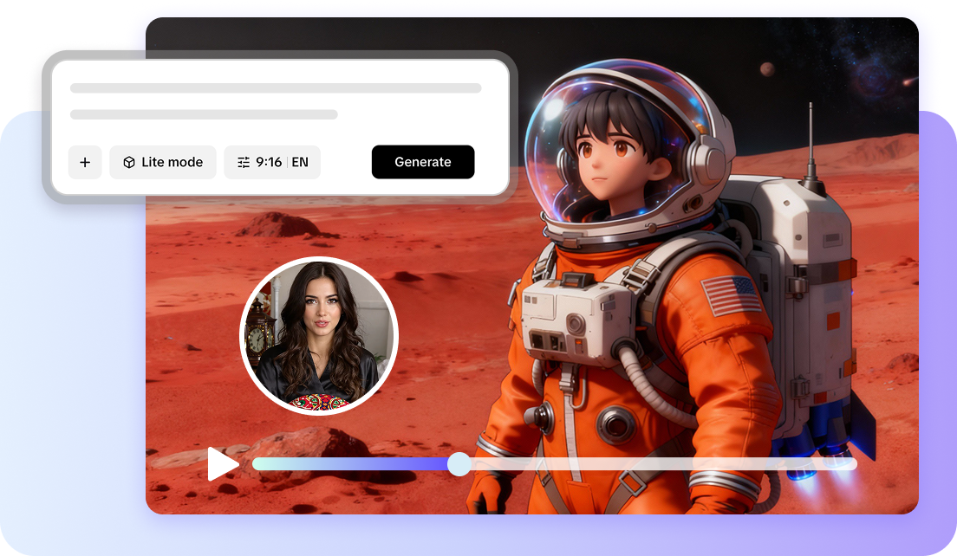Select the circular woman avatar thumbnail
Viewport: 957px width, 556px height.
[x=318, y=335]
